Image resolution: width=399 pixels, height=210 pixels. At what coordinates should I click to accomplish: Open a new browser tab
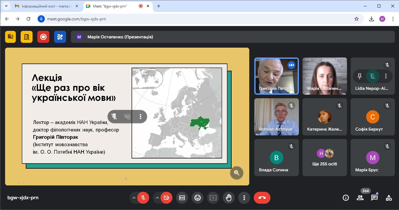click(x=159, y=6)
